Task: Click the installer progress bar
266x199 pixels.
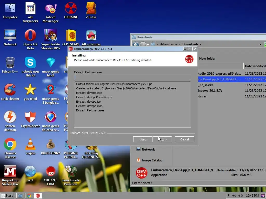Action: pos(133,77)
